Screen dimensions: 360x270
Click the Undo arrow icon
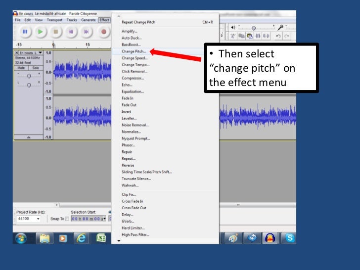pyautogui.click(x=278, y=36)
